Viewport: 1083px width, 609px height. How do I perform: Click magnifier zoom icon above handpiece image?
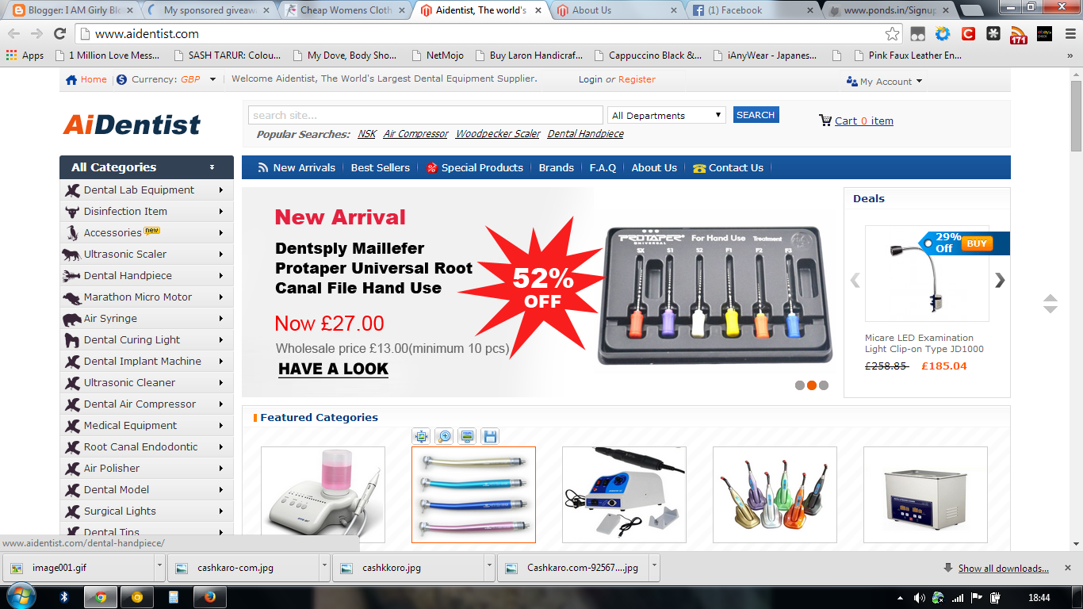coord(444,436)
